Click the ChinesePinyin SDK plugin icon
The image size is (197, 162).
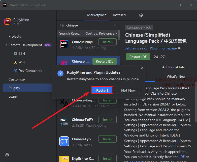pyautogui.click(x=64, y=44)
